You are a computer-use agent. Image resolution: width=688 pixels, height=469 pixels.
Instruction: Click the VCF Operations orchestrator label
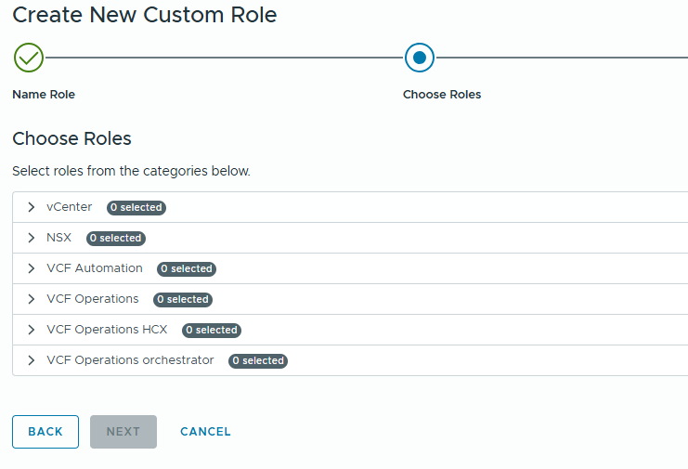tap(130, 360)
